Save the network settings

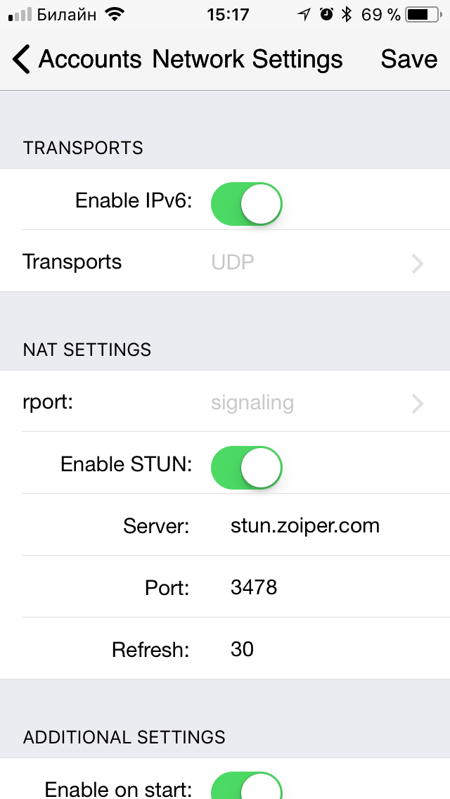click(x=409, y=59)
